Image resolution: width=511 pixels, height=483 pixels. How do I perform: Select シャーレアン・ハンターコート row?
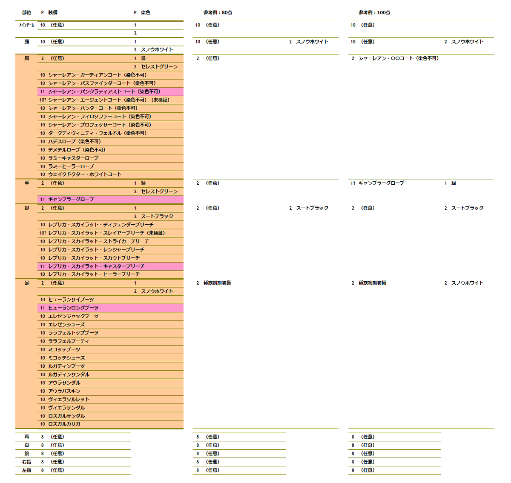[111, 108]
